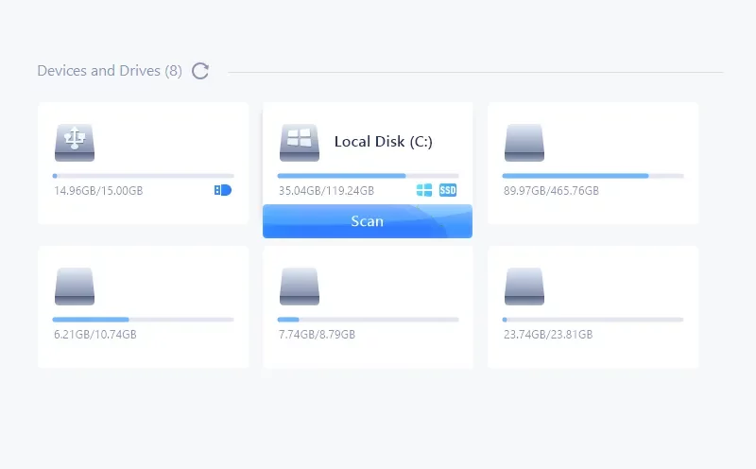Click the removable USB badge on the 15.00GB card
This screenshot has width=756, height=469.
[223, 190]
